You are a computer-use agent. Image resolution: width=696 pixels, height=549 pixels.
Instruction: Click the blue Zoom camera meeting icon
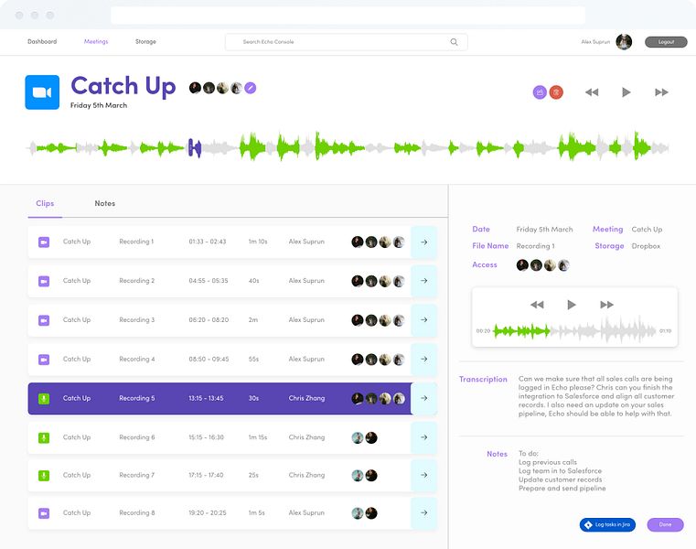(42, 91)
